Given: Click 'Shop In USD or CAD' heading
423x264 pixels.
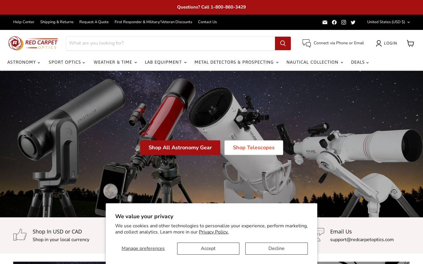Looking at the screenshot, I should [57, 232].
